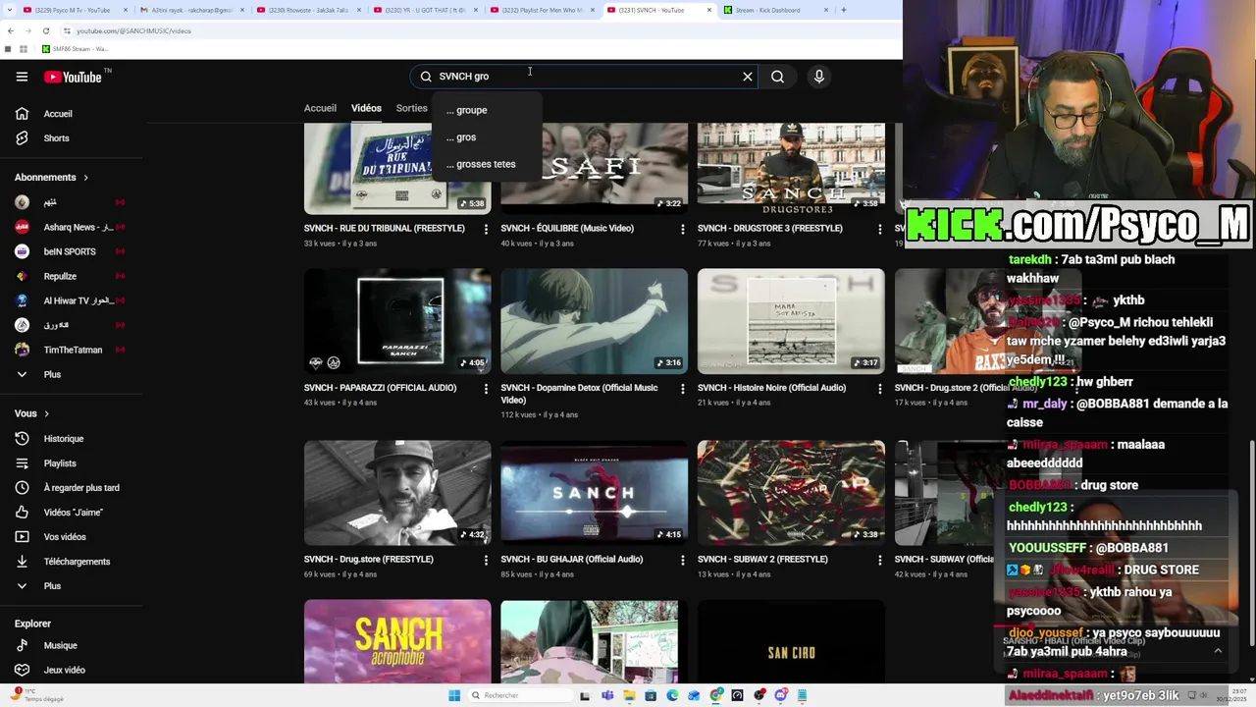Collapse the chat overlay with the chevron
This screenshot has height=707, width=1256.
[1218, 650]
